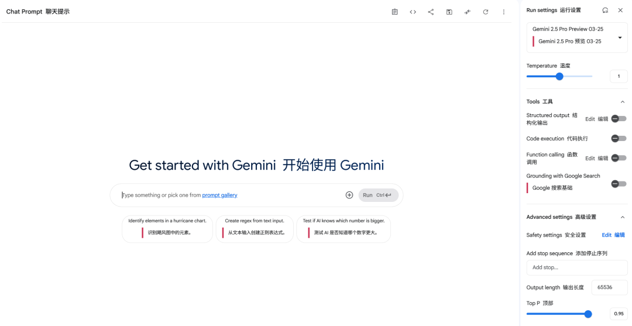Toggle the Structured output switch

619,118
